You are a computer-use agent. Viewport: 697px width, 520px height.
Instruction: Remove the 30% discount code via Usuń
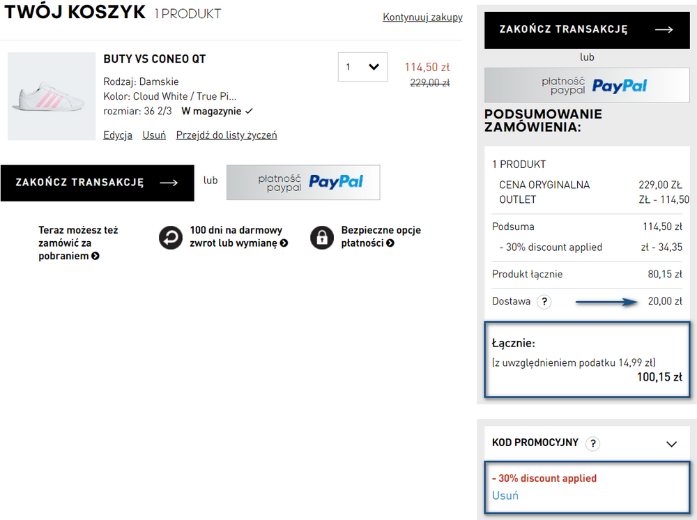(505, 496)
